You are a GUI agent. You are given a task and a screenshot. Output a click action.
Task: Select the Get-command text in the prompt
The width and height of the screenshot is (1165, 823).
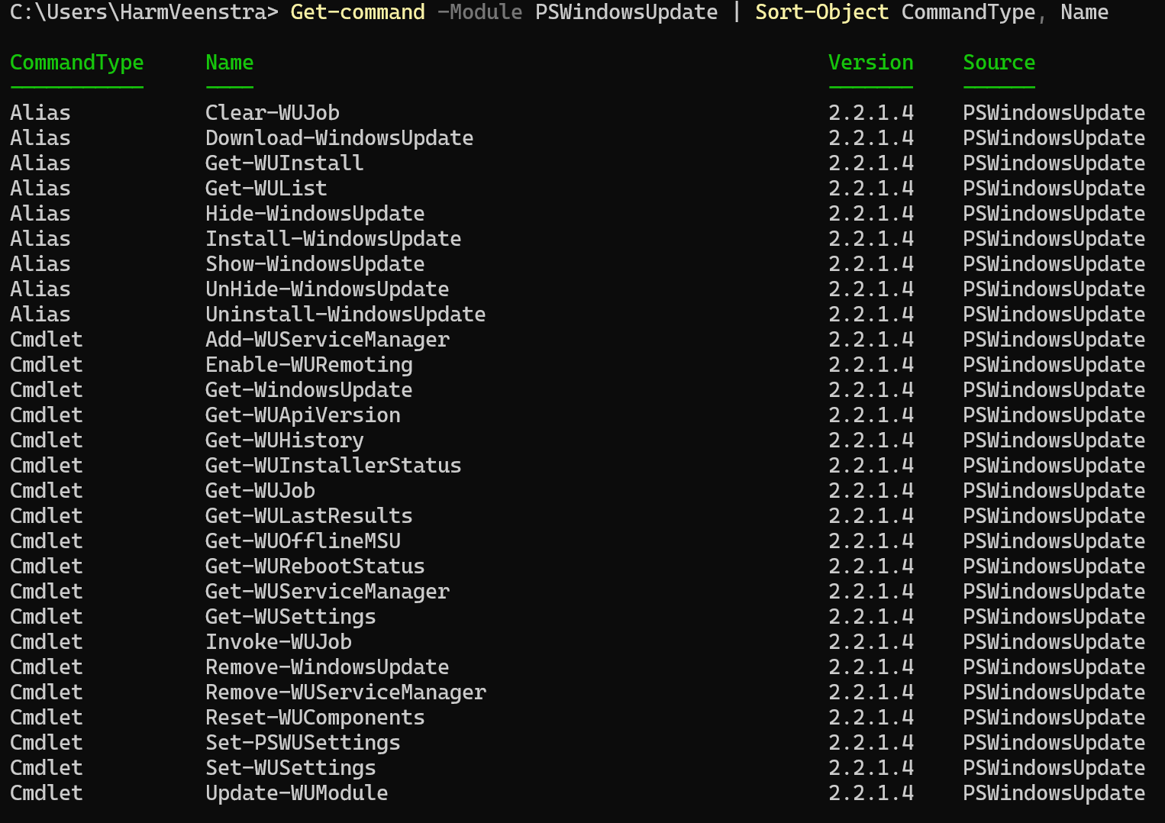[357, 11]
